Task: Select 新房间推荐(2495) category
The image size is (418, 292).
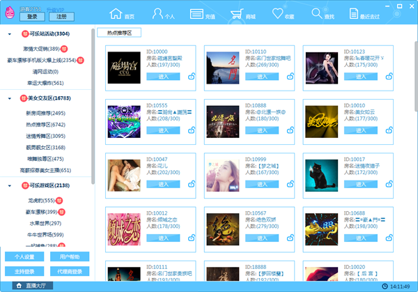Action: click(x=45, y=114)
